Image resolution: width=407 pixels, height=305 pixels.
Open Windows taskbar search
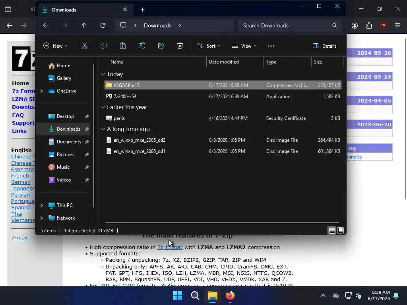195,295
